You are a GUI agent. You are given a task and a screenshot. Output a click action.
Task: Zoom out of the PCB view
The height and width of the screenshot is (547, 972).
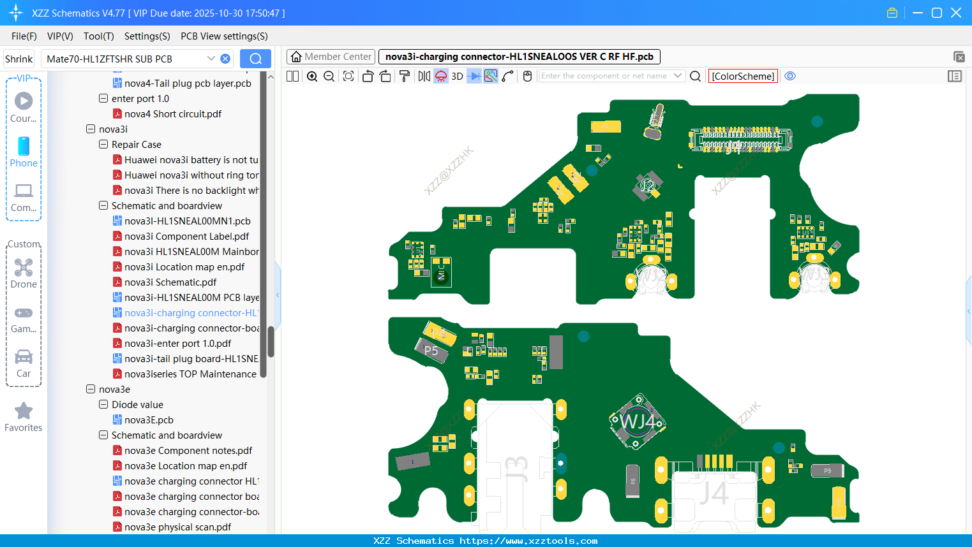pyautogui.click(x=329, y=76)
